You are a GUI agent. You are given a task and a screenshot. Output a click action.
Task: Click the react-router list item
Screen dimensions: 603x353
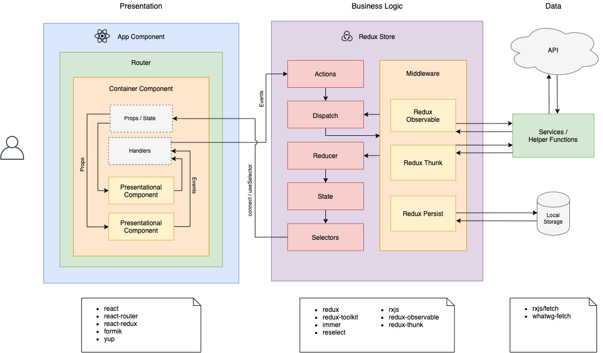(x=121, y=316)
